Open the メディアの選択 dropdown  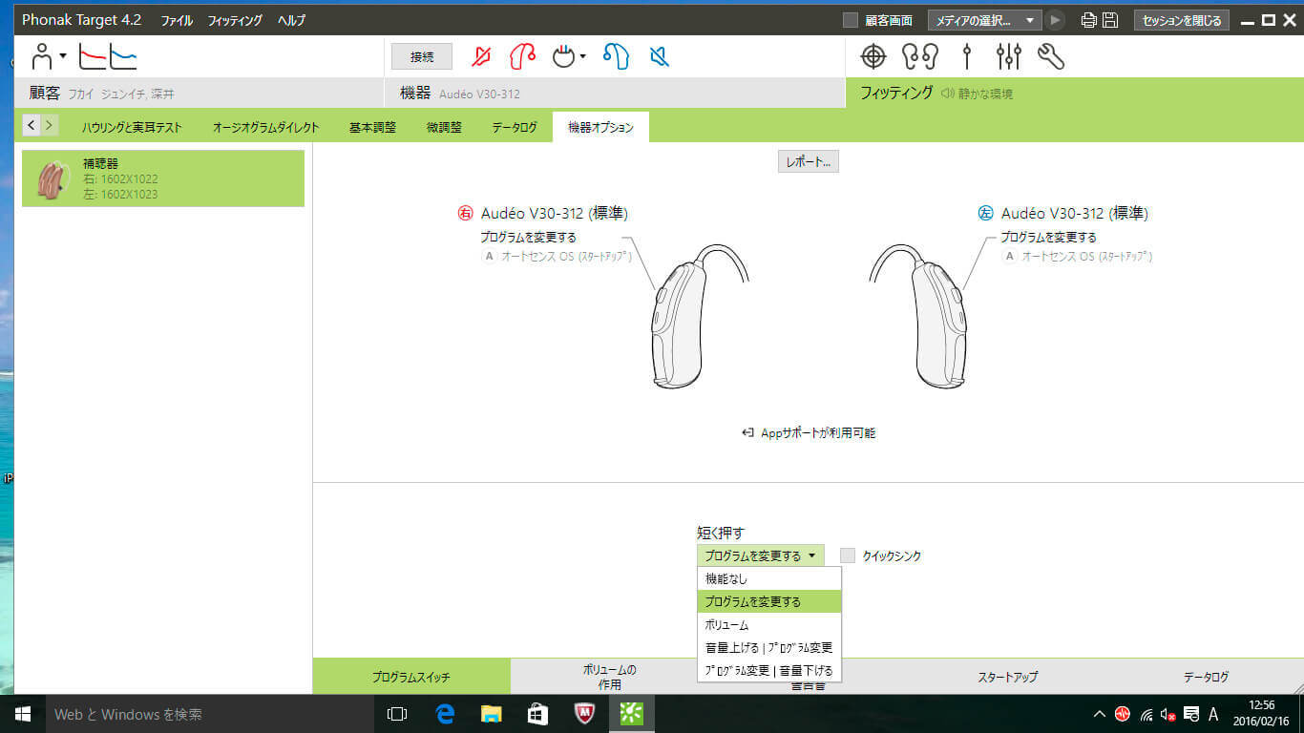click(x=984, y=20)
